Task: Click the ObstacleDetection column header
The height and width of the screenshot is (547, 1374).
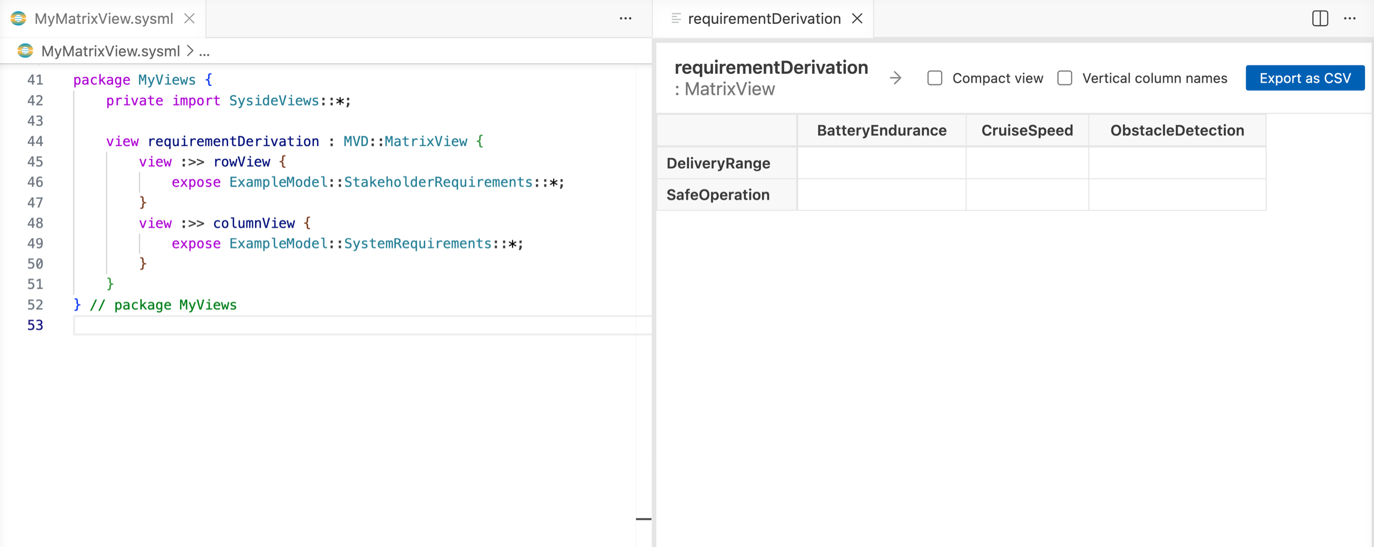Action: click(x=1177, y=131)
